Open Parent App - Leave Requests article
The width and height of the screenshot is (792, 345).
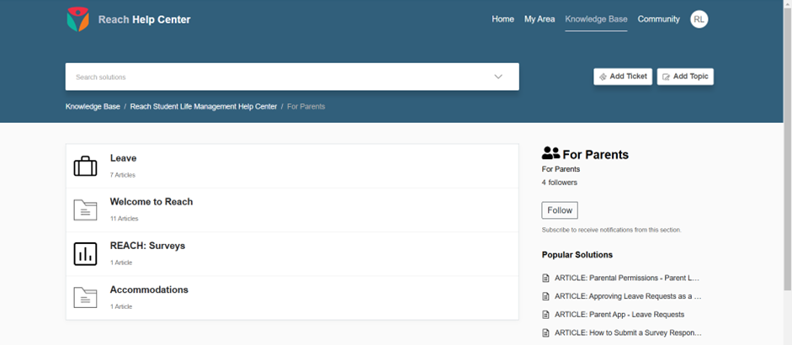point(619,315)
